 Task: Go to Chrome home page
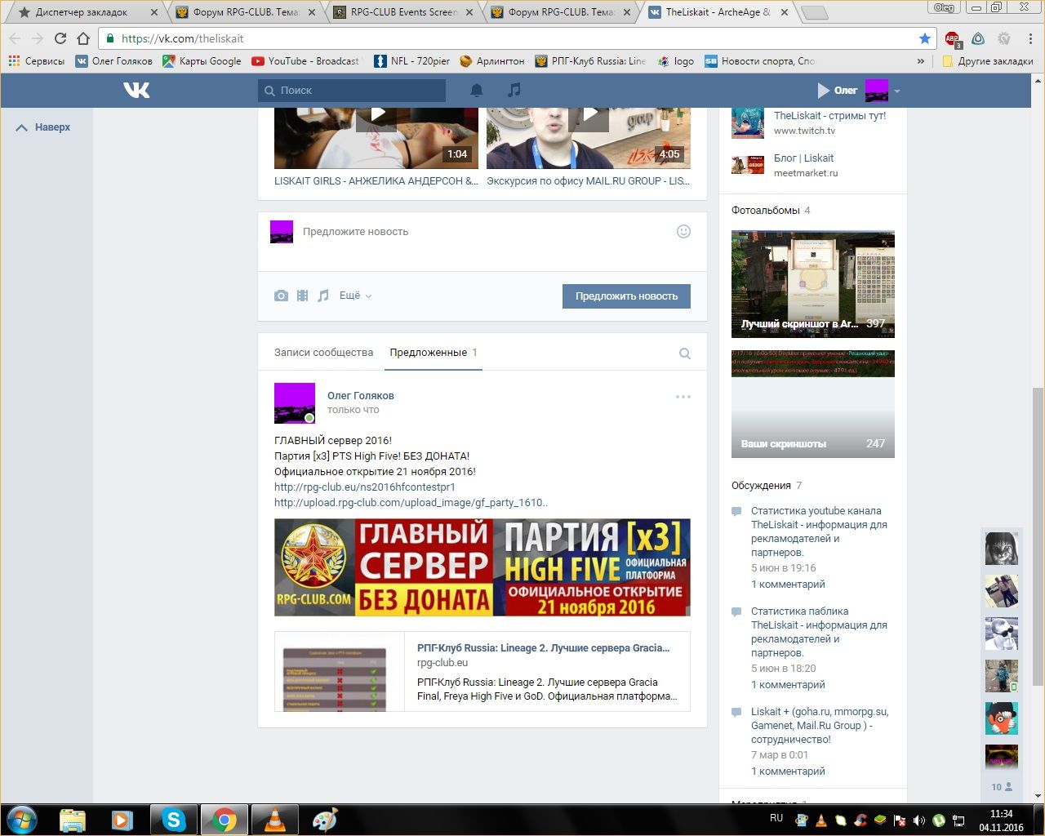pos(83,38)
